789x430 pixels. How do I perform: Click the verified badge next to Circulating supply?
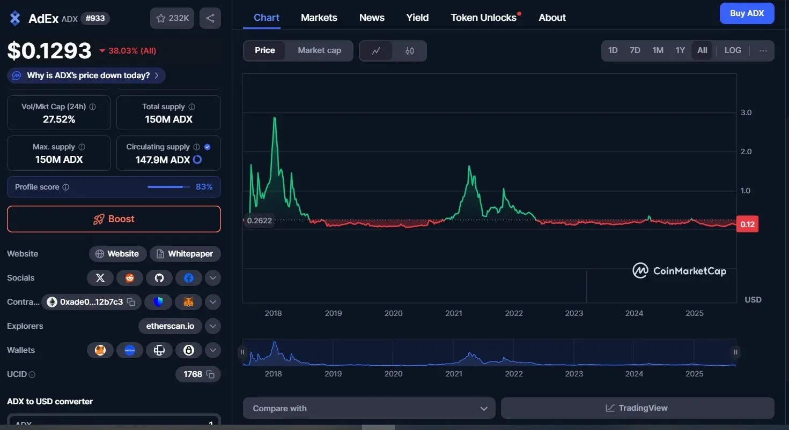(208, 147)
